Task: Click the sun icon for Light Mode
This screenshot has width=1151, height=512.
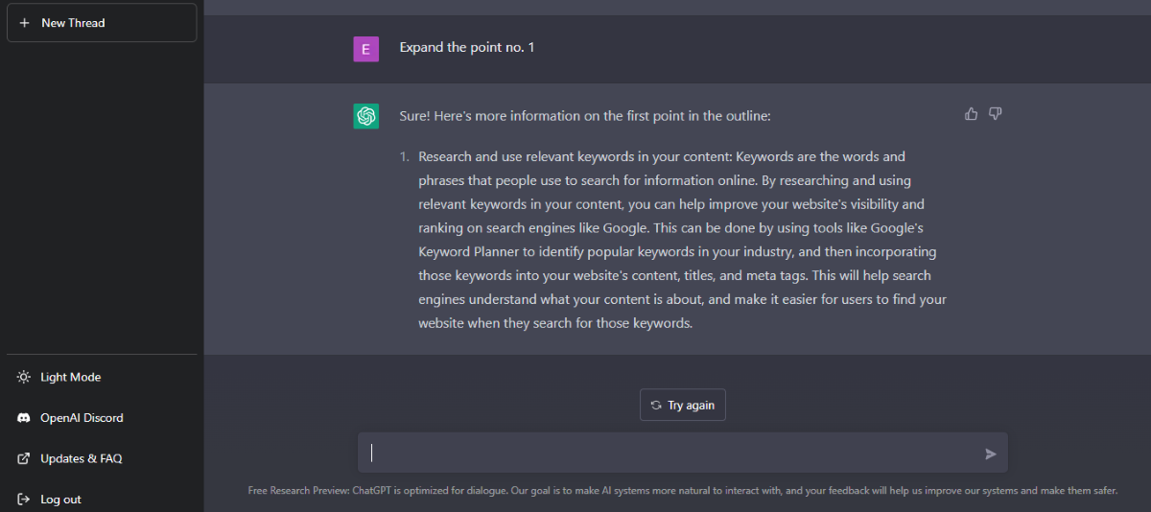Action: 24,377
